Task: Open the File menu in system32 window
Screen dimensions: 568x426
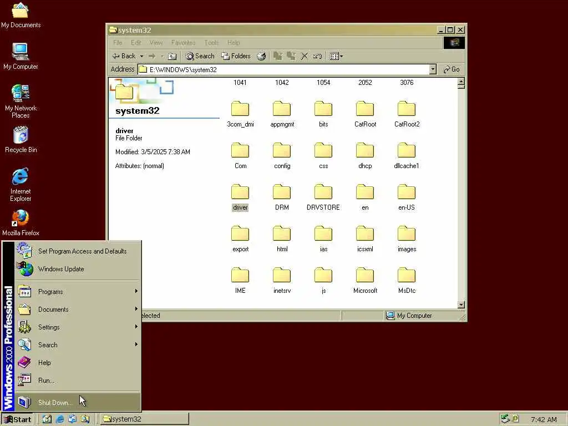Action: click(118, 43)
